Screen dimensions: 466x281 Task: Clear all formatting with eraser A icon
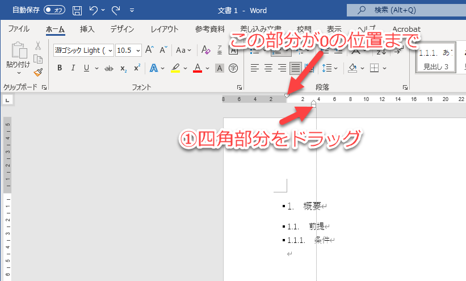(205, 49)
